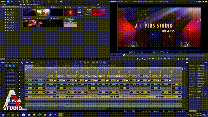Toggle the track 5 lock box
Viewport: 208px width, 117px height.
[x=19, y=80]
